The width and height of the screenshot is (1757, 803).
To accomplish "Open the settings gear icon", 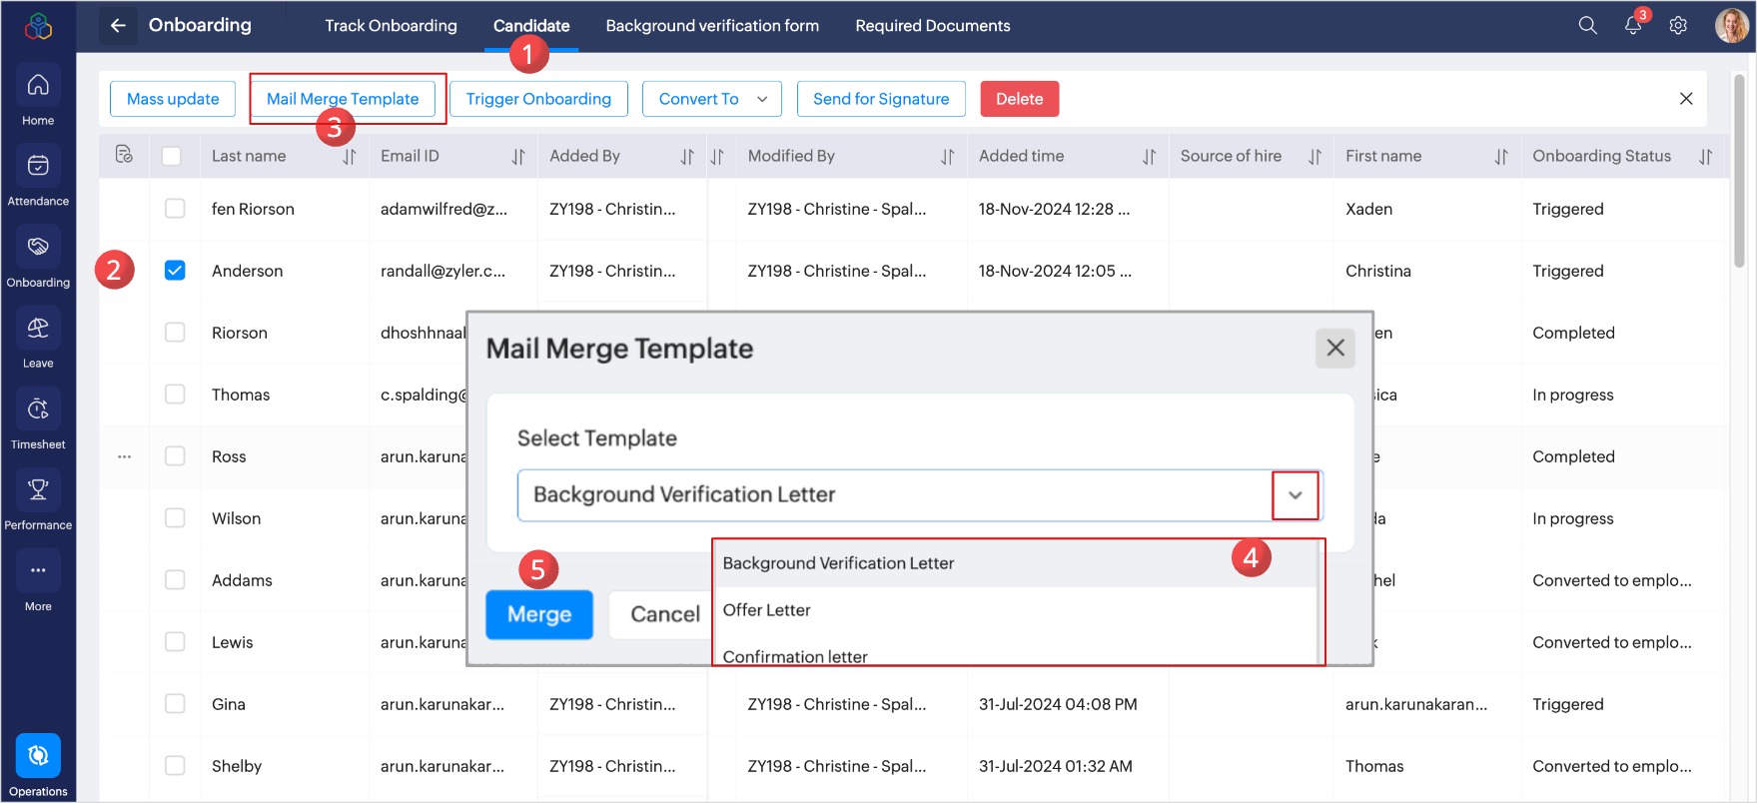I will [1678, 26].
